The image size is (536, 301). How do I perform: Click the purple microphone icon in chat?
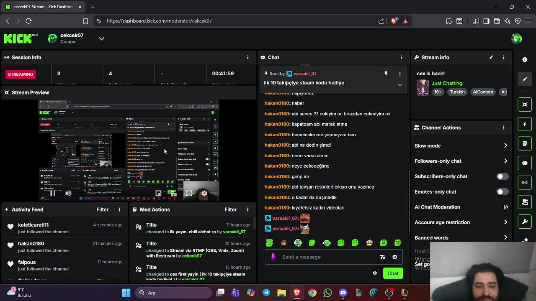tap(273, 257)
